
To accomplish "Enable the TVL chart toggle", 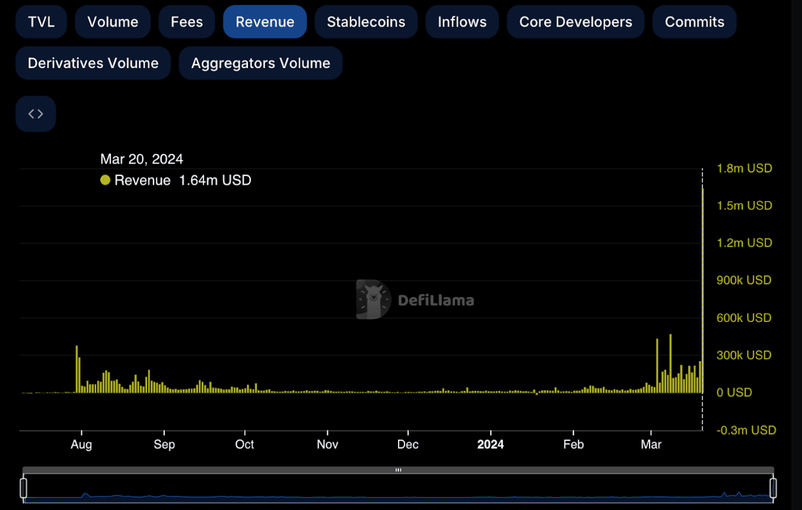I will pyautogui.click(x=42, y=22).
